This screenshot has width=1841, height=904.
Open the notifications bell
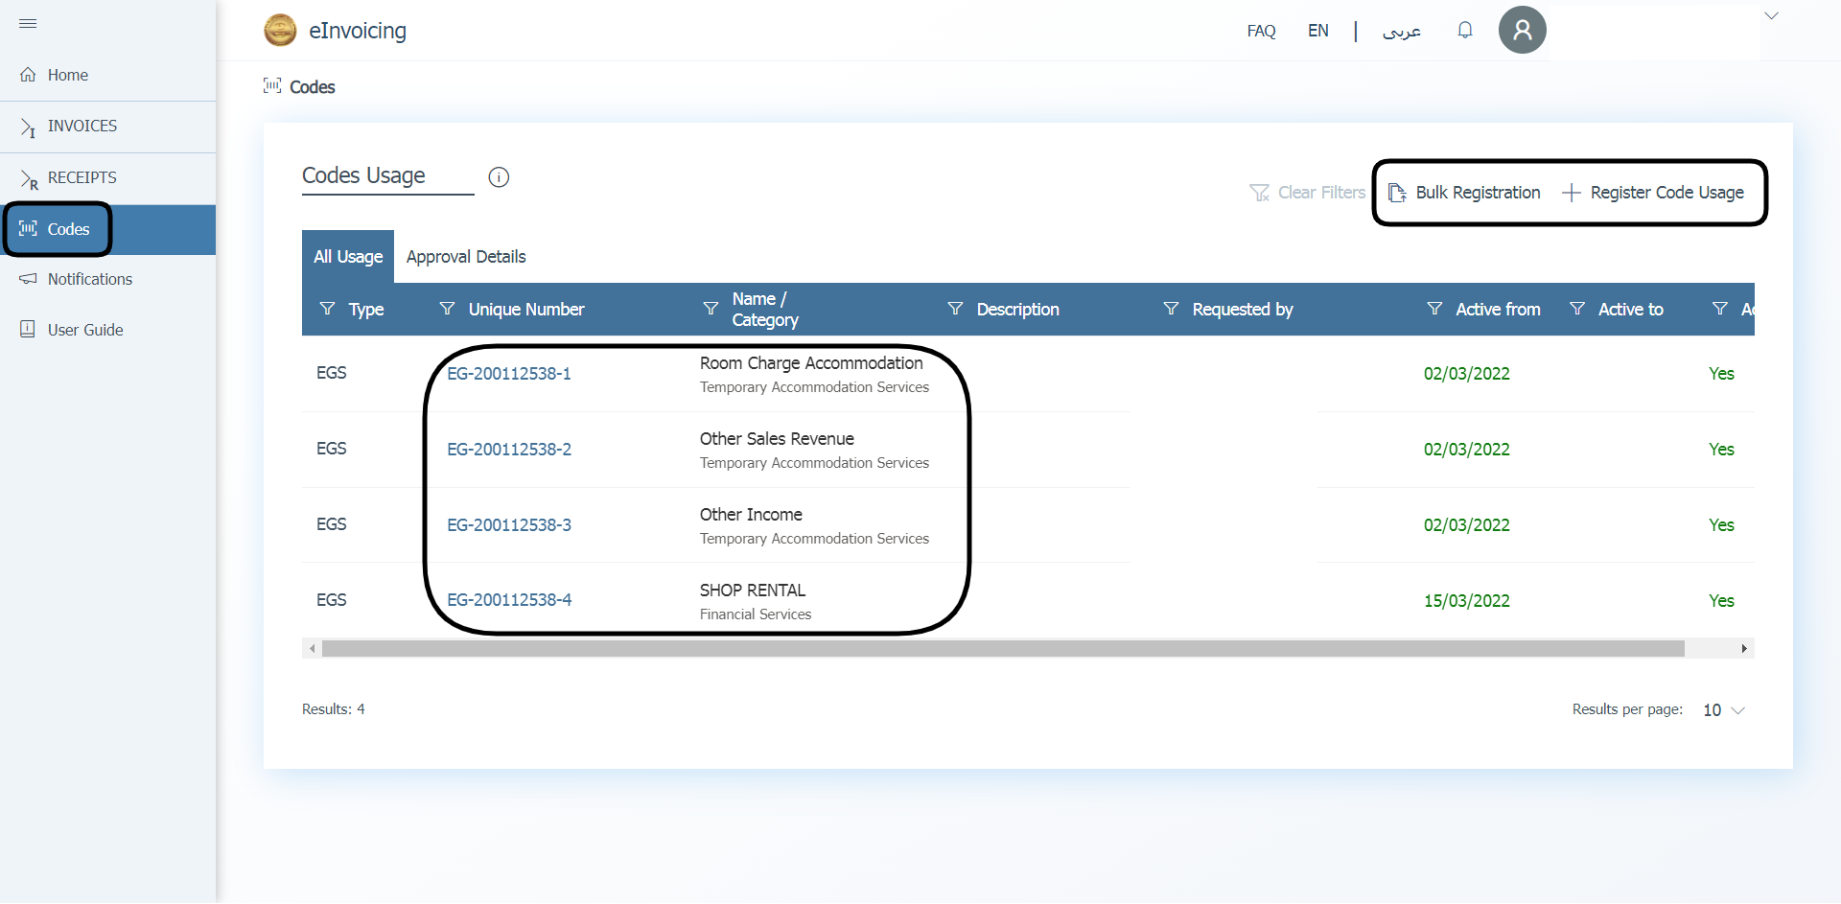(x=1465, y=31)
